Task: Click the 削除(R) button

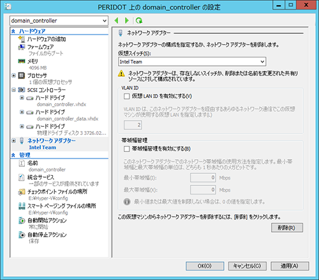Action: point(287,228)
